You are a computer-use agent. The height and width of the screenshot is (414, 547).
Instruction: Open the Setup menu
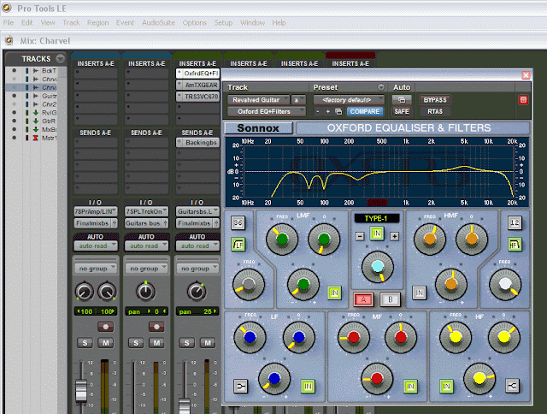click(x=223, y=23)
